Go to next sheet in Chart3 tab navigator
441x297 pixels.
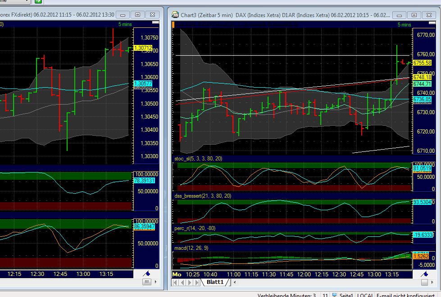tap(190, 282)
